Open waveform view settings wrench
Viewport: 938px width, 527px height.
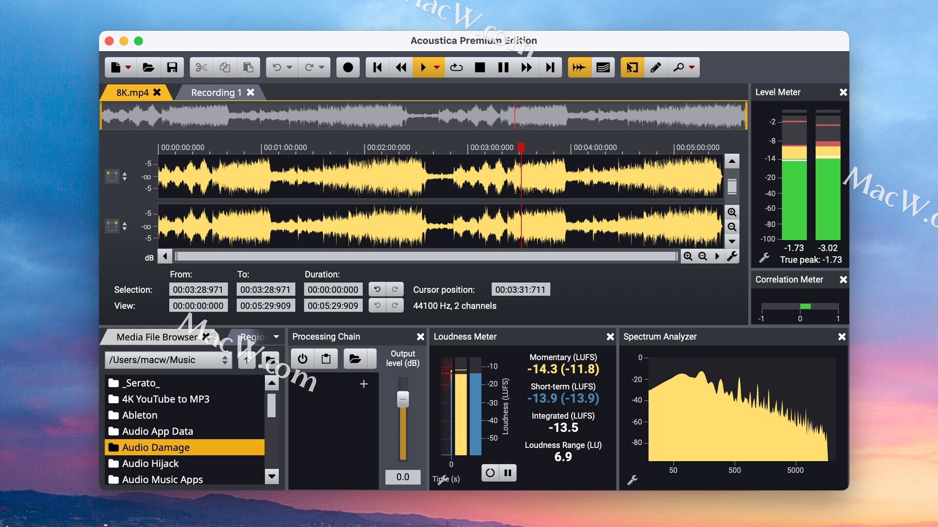(x=732, y=256)
